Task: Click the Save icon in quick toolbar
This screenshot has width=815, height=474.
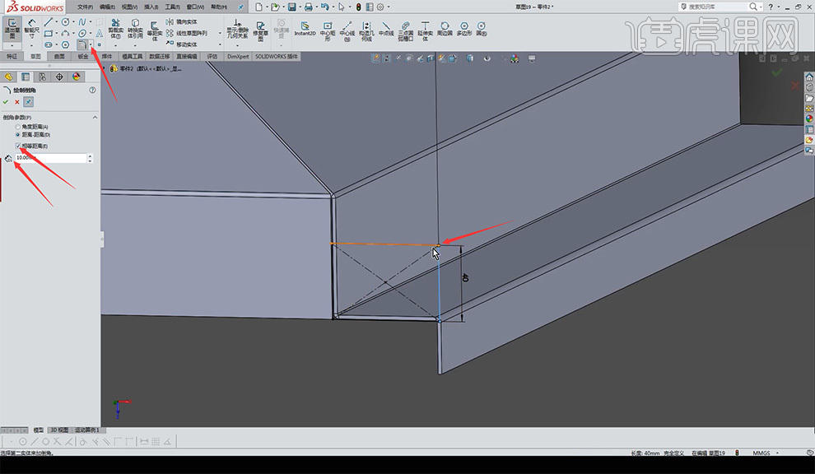Action: tap(291, 7)
